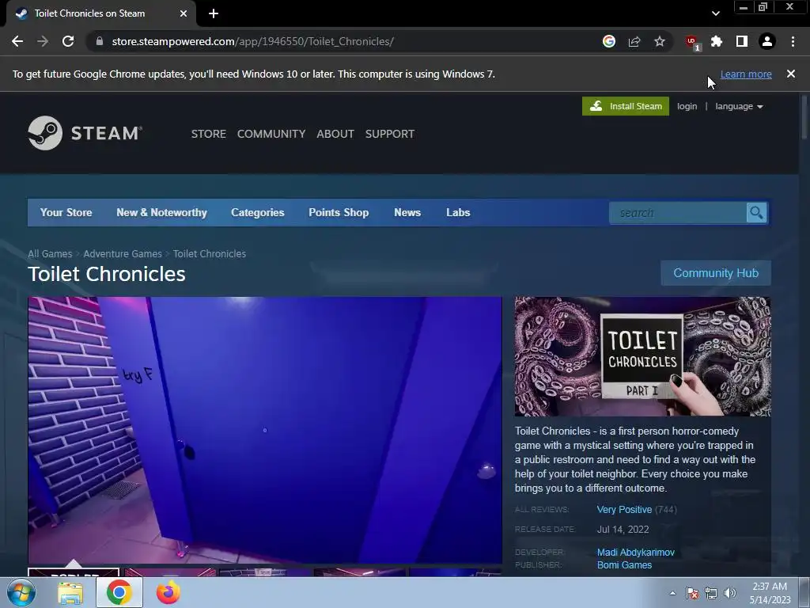Go back using the browser back arrow
The height and width of the screenshot is (608, 810).
click(17, 41)
